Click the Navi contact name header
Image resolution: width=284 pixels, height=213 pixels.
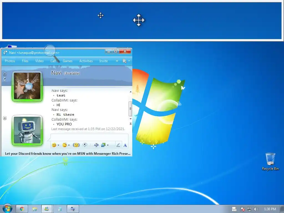coord(57,73)
